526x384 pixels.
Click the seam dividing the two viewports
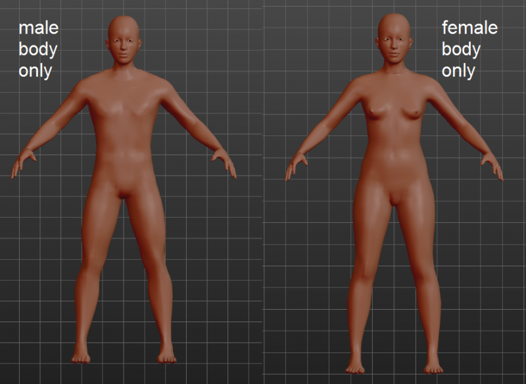click(263, 197)
